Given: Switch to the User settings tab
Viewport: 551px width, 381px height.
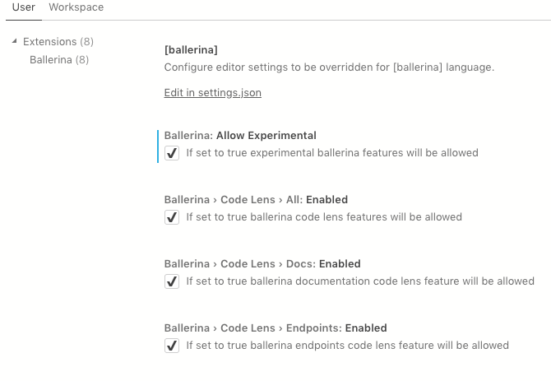Looking at the screenshot, I should click(23, 7).
